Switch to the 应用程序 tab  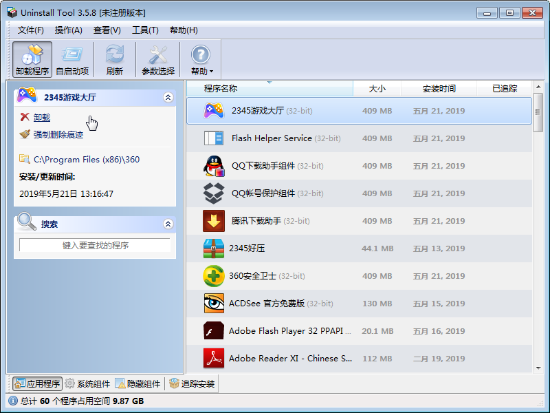click(x=38, y=383)
